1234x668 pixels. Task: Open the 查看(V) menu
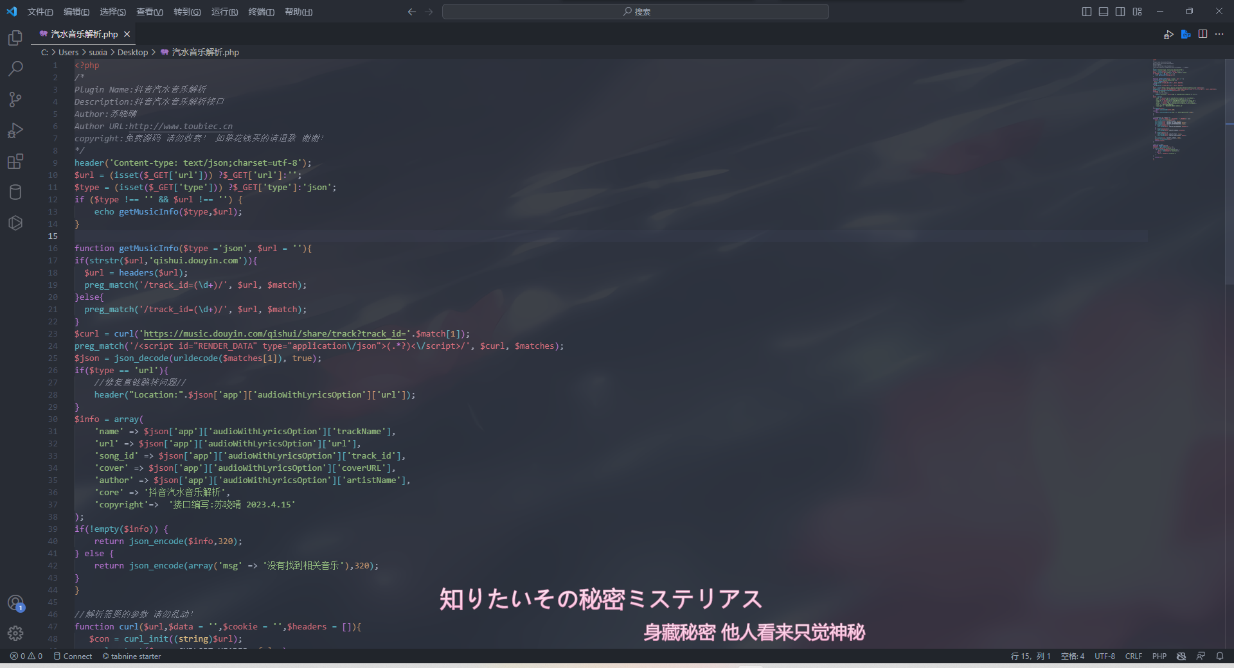coord(149,12)
